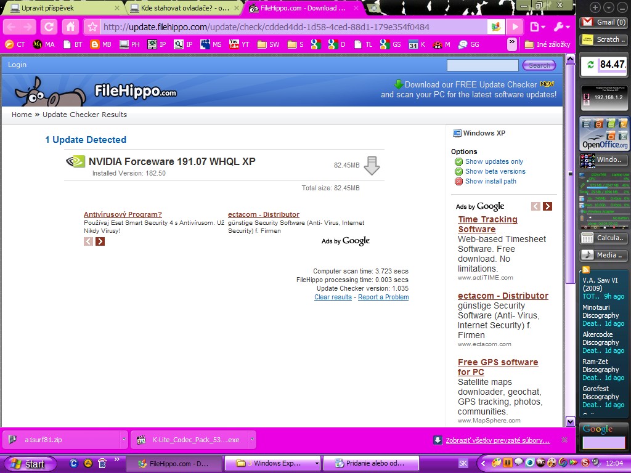This screenshot has height=473, width=631.
Task: Click Zobraziť všetky prevzaté súbory link
Action: coord(497,440)
